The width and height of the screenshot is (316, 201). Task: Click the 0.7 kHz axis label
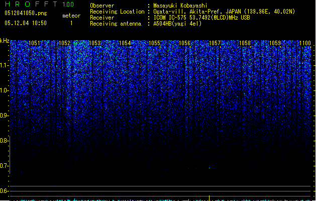point(4,166)
